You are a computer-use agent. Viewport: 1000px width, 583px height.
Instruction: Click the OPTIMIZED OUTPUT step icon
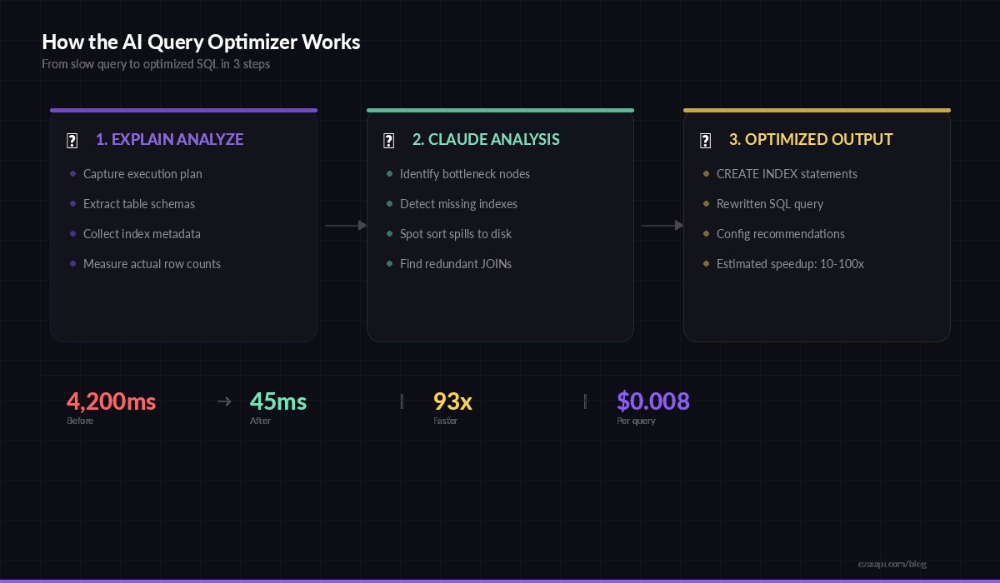pos(705,141)
